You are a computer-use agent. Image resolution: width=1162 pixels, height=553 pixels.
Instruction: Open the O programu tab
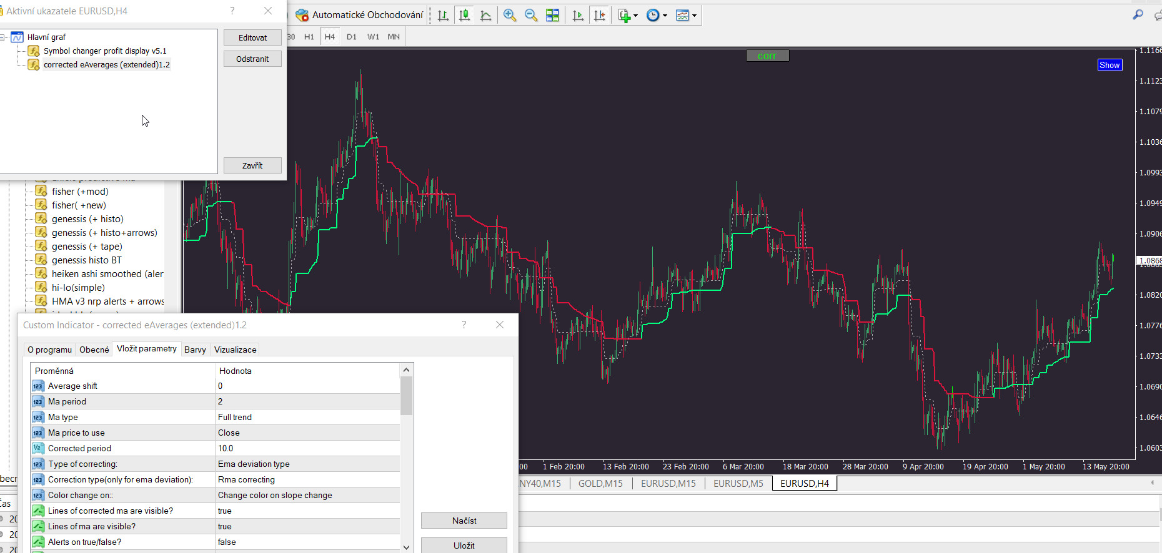[x=49, y=350]
